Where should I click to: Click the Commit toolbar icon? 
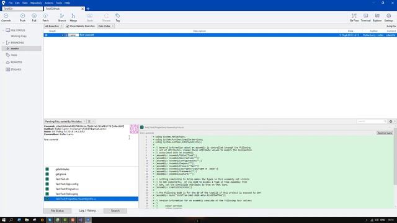click(x=6, y=17)
